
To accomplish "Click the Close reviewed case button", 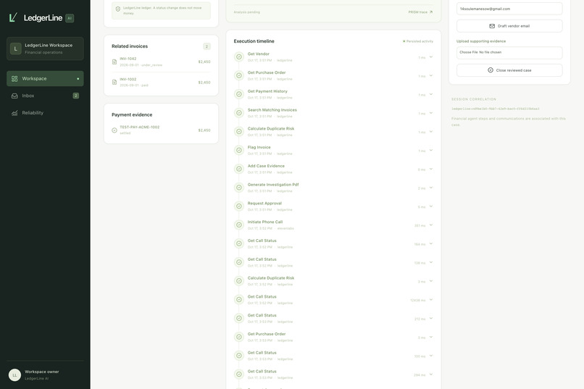I will tap(509, 70).
